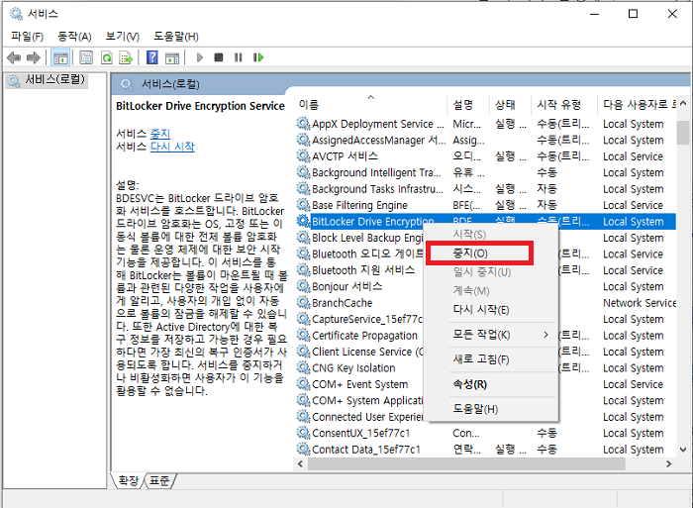Click the Stop Service square icon

point(219,57)
